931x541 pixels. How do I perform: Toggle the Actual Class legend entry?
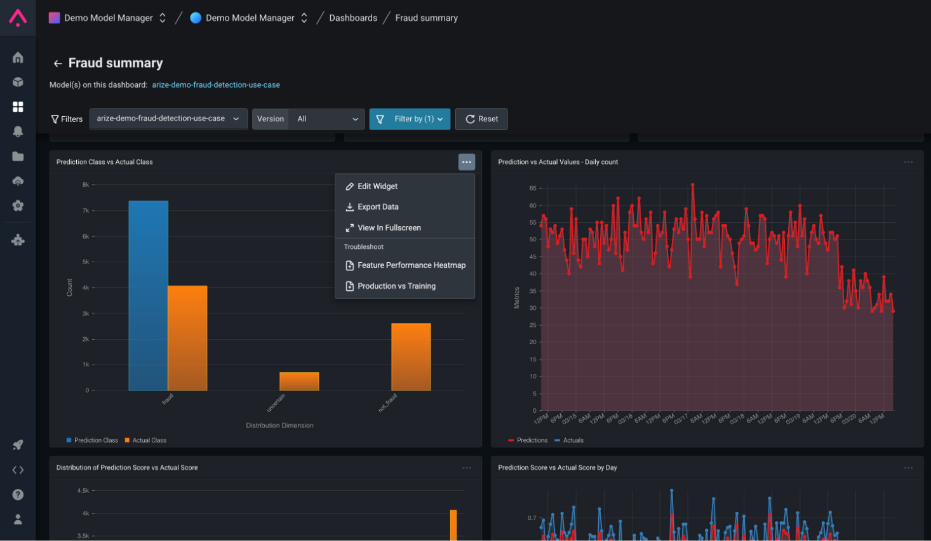point(145,440)
